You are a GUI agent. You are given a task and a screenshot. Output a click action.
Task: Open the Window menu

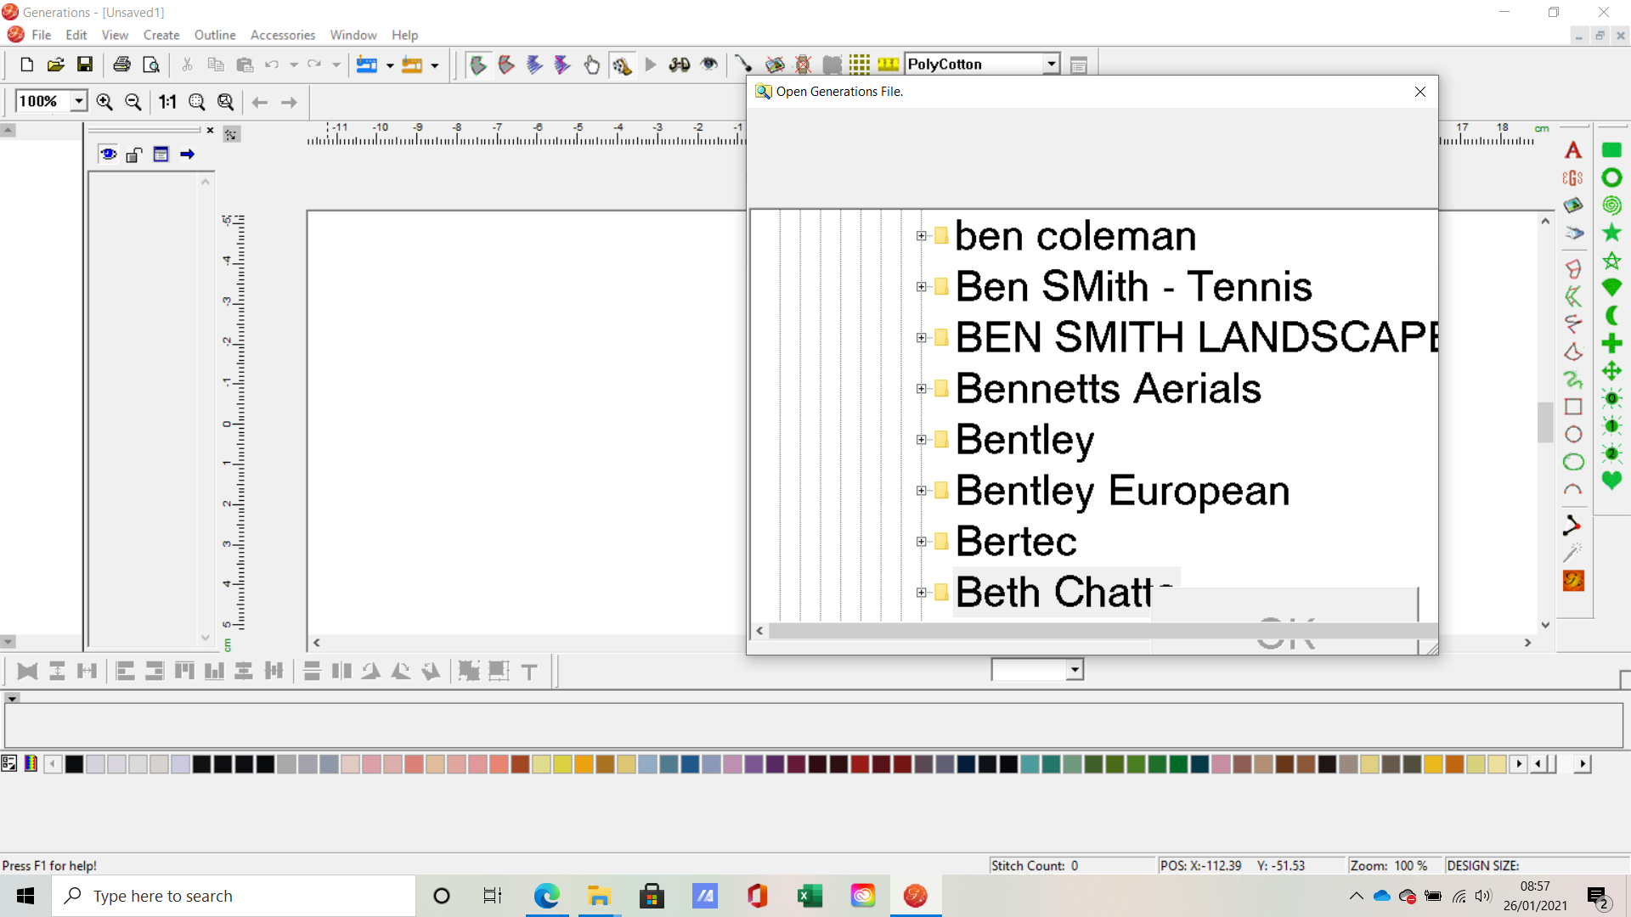353,35
